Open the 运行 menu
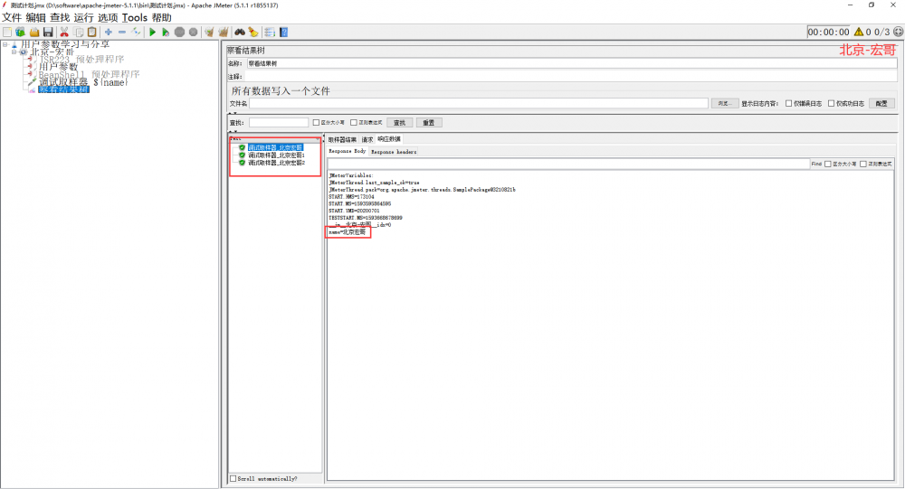Image resolution: width=905 pixels, height=489 pixels. coord(83,18)
